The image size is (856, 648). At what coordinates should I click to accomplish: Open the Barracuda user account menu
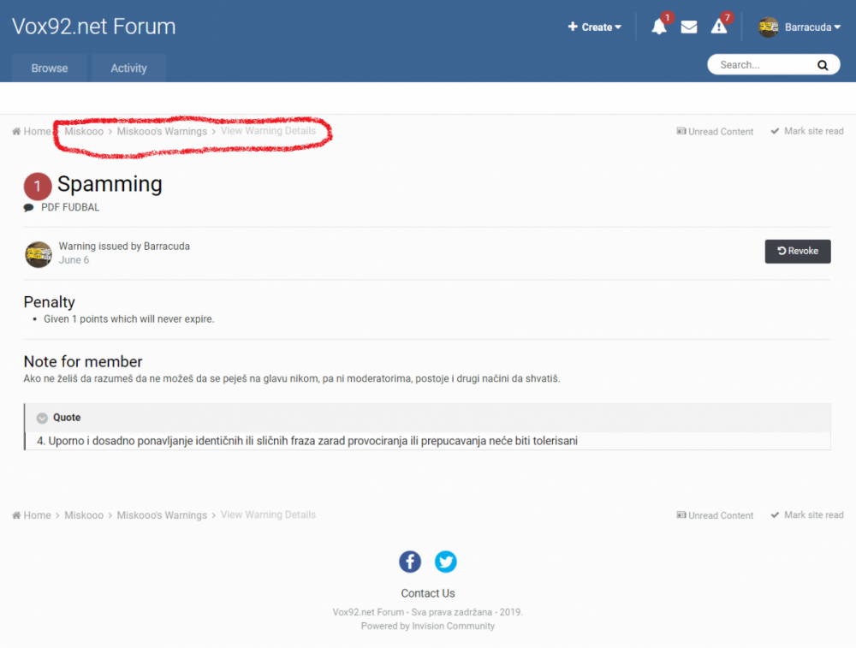800,27
